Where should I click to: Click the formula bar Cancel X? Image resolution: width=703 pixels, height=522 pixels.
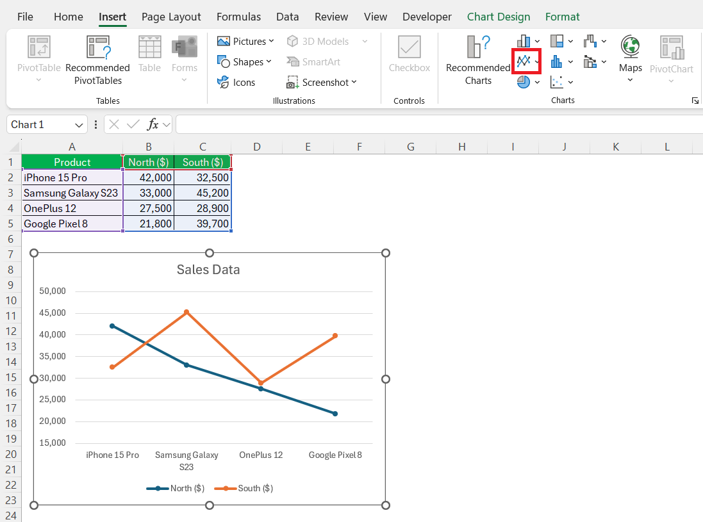(114, 124)
